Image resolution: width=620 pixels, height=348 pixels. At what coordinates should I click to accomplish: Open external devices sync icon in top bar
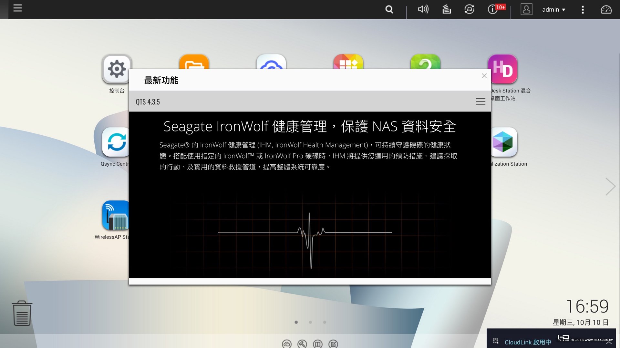(469, 9)
